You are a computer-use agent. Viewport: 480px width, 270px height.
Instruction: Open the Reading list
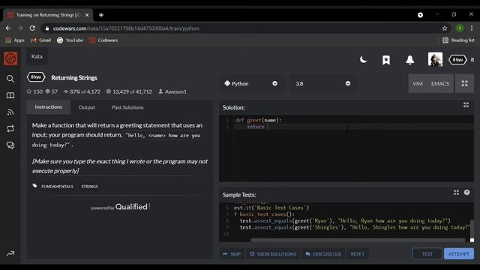[x=458, y=40]
